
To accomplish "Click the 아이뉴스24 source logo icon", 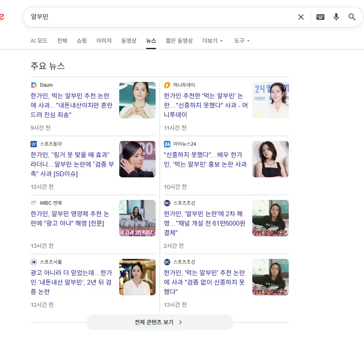I will [x=167, y=144].
